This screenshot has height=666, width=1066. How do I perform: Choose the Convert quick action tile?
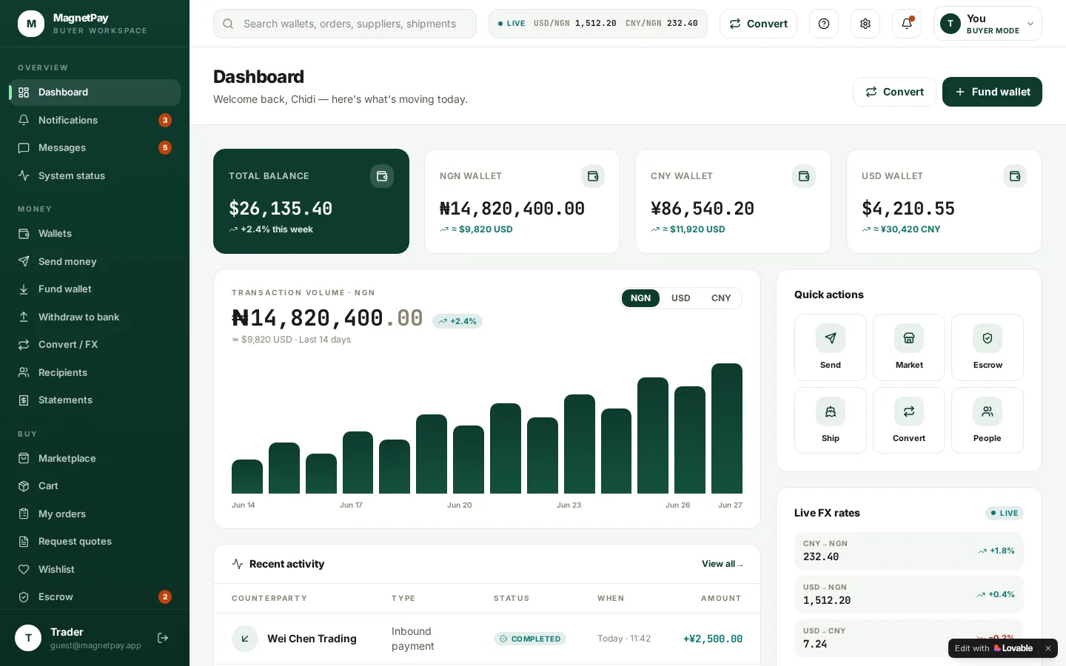(x=909, y=420)
